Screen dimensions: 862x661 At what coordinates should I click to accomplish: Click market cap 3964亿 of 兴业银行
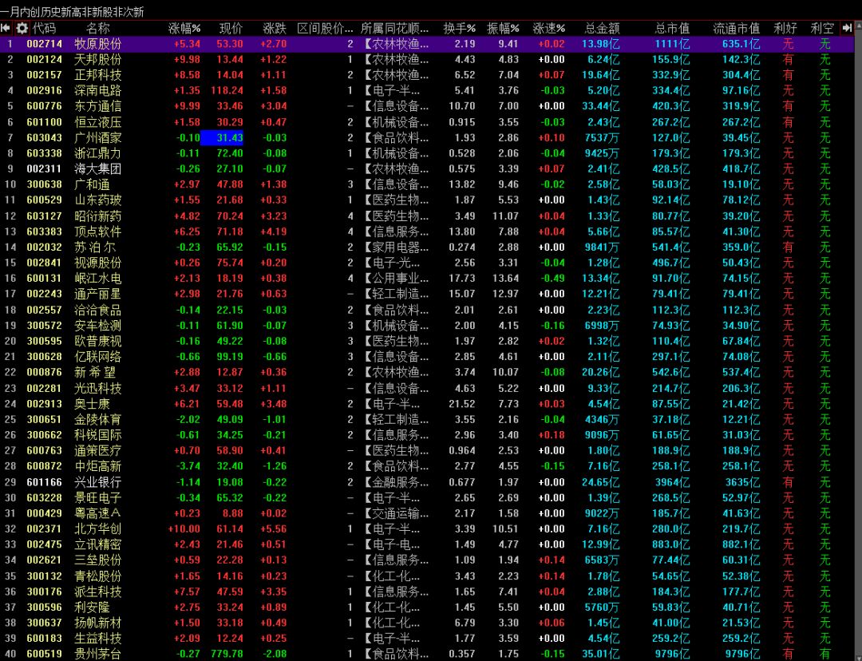coord(672,482)
